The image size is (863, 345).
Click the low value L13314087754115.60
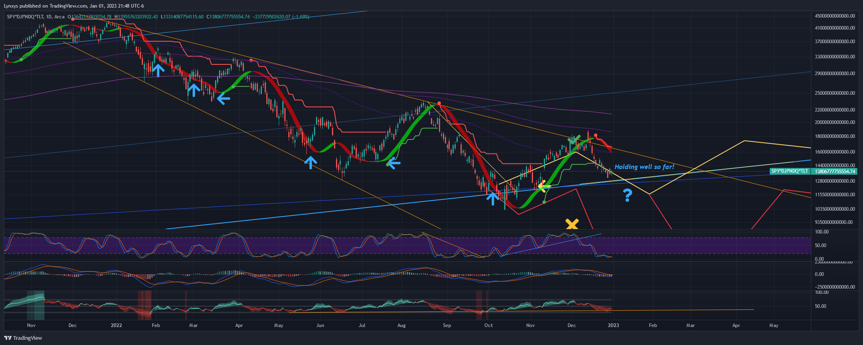pyautogui.click(x=182, y=17)
